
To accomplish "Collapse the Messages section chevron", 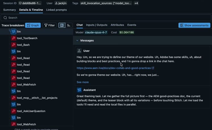I will point(77,40).
